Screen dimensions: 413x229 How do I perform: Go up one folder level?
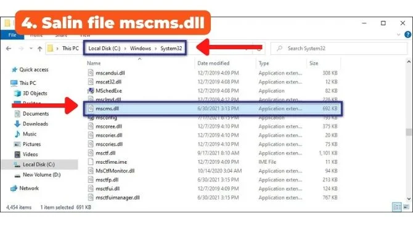[x=40, y=49]
